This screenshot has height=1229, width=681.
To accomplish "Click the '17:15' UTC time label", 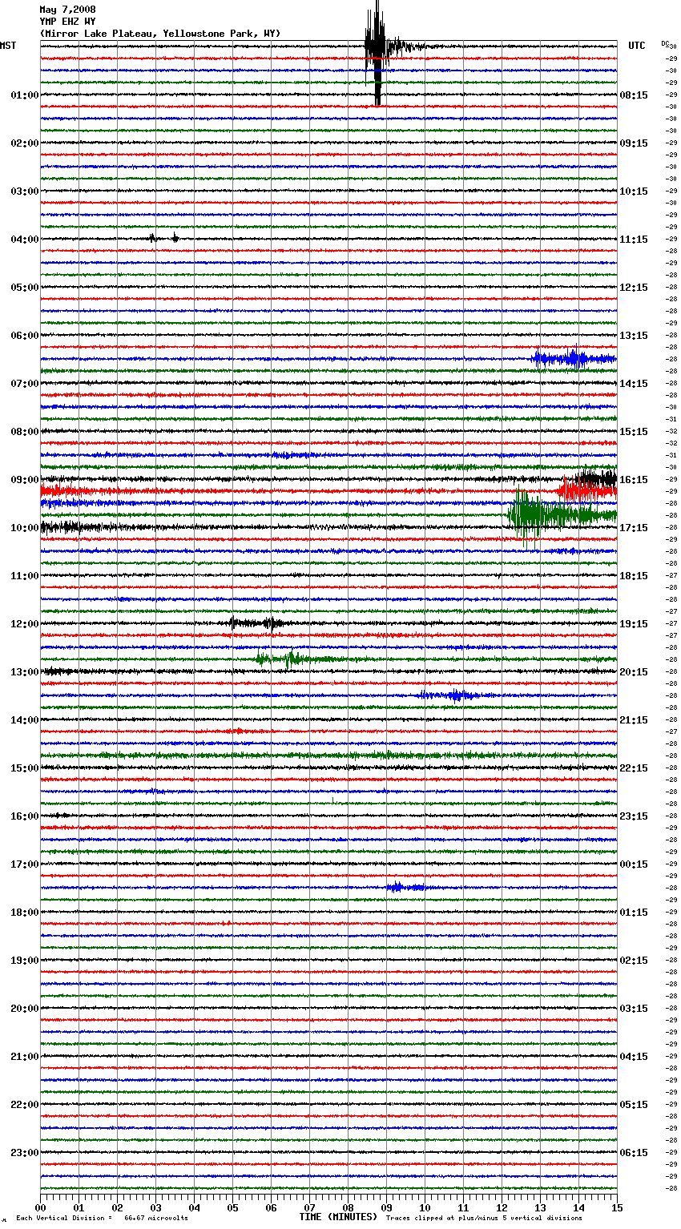I will (634, 528).
